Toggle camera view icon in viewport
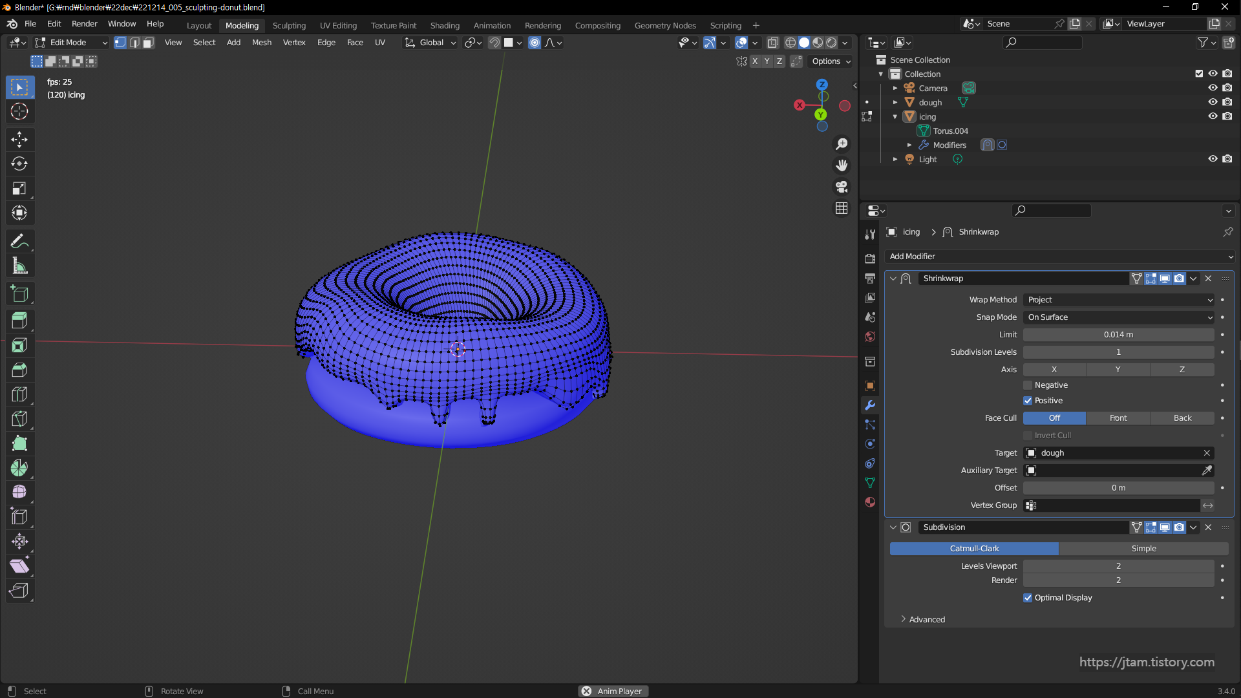The image size is (1241, 698). (842, 187)
